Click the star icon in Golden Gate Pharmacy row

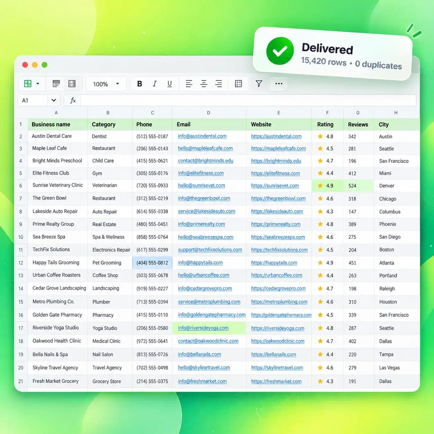click(320, 315)
